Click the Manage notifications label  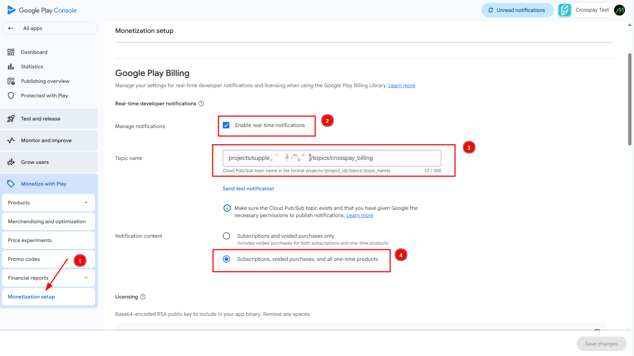pos(140,126)
